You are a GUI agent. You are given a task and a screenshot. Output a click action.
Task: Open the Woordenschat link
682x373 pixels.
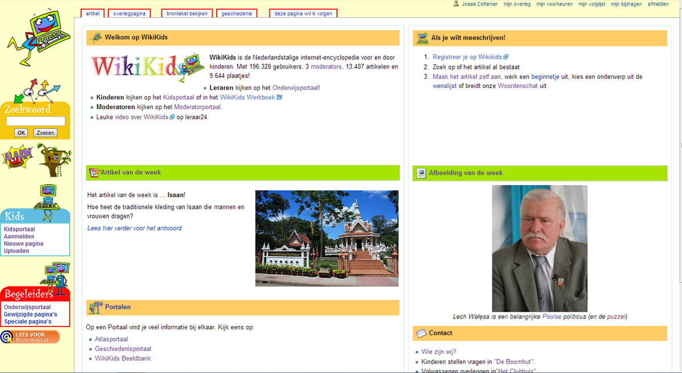pos(517,86)
